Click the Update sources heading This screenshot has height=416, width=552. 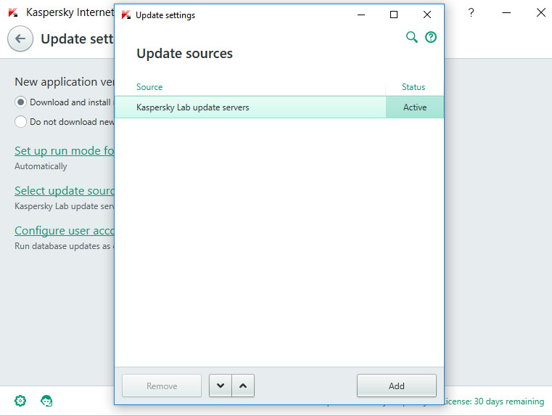[x=184, y=54]
